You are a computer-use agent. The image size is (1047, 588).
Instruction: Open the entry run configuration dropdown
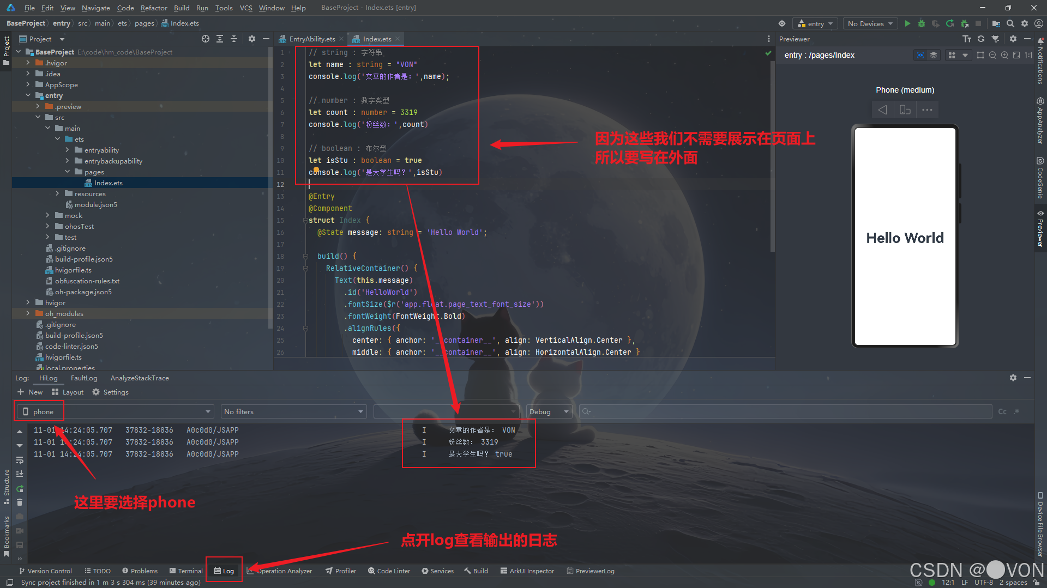[815, 23]
